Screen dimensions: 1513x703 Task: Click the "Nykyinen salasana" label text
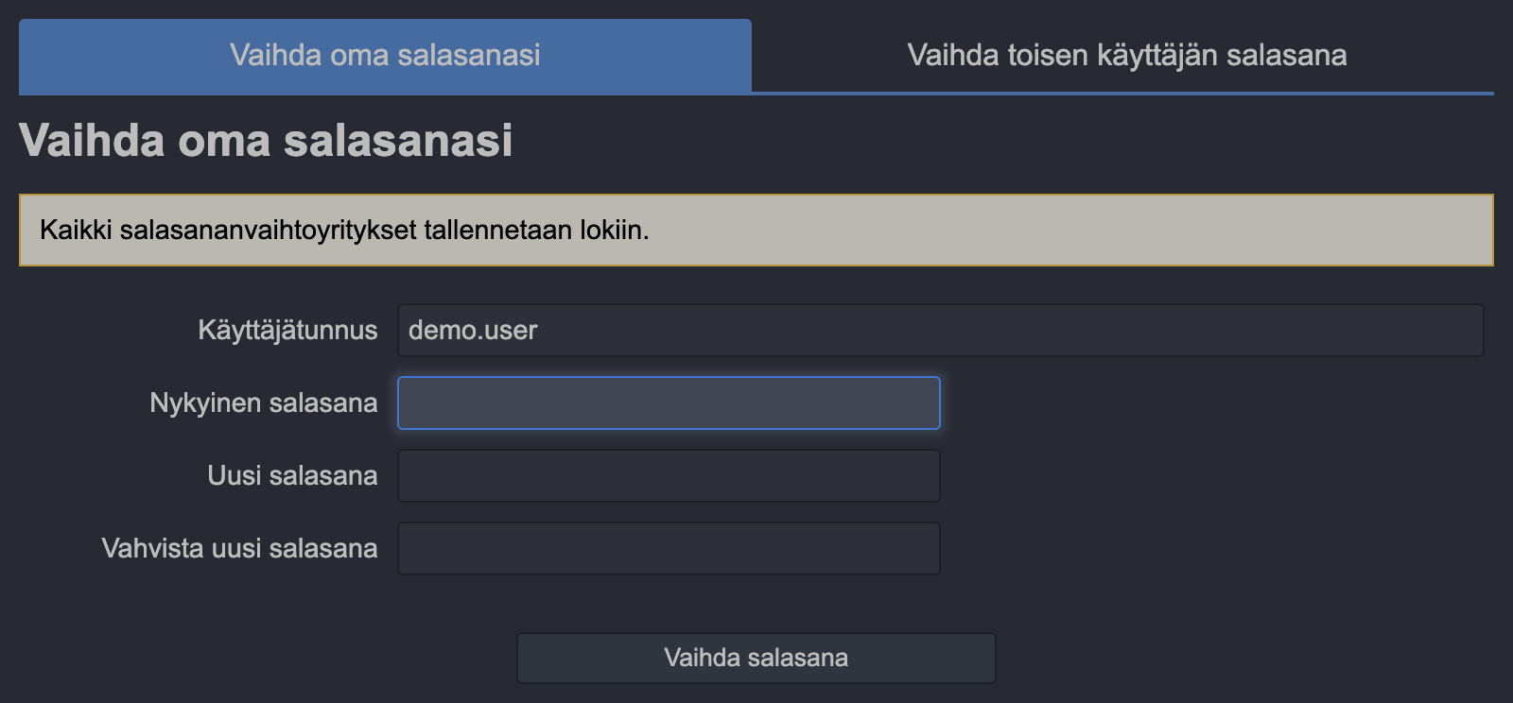[x=263, y=403]
